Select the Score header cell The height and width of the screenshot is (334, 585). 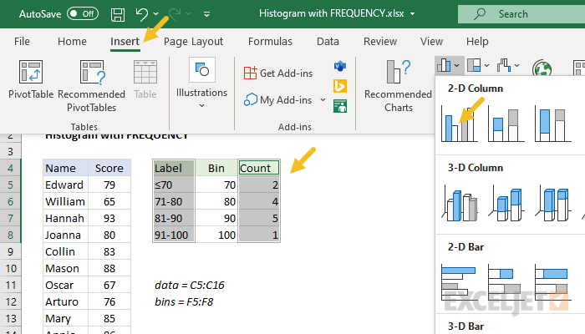tap(109, 168)
